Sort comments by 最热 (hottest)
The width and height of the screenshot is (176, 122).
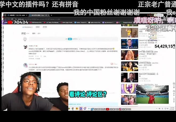(x=34, y=33)
